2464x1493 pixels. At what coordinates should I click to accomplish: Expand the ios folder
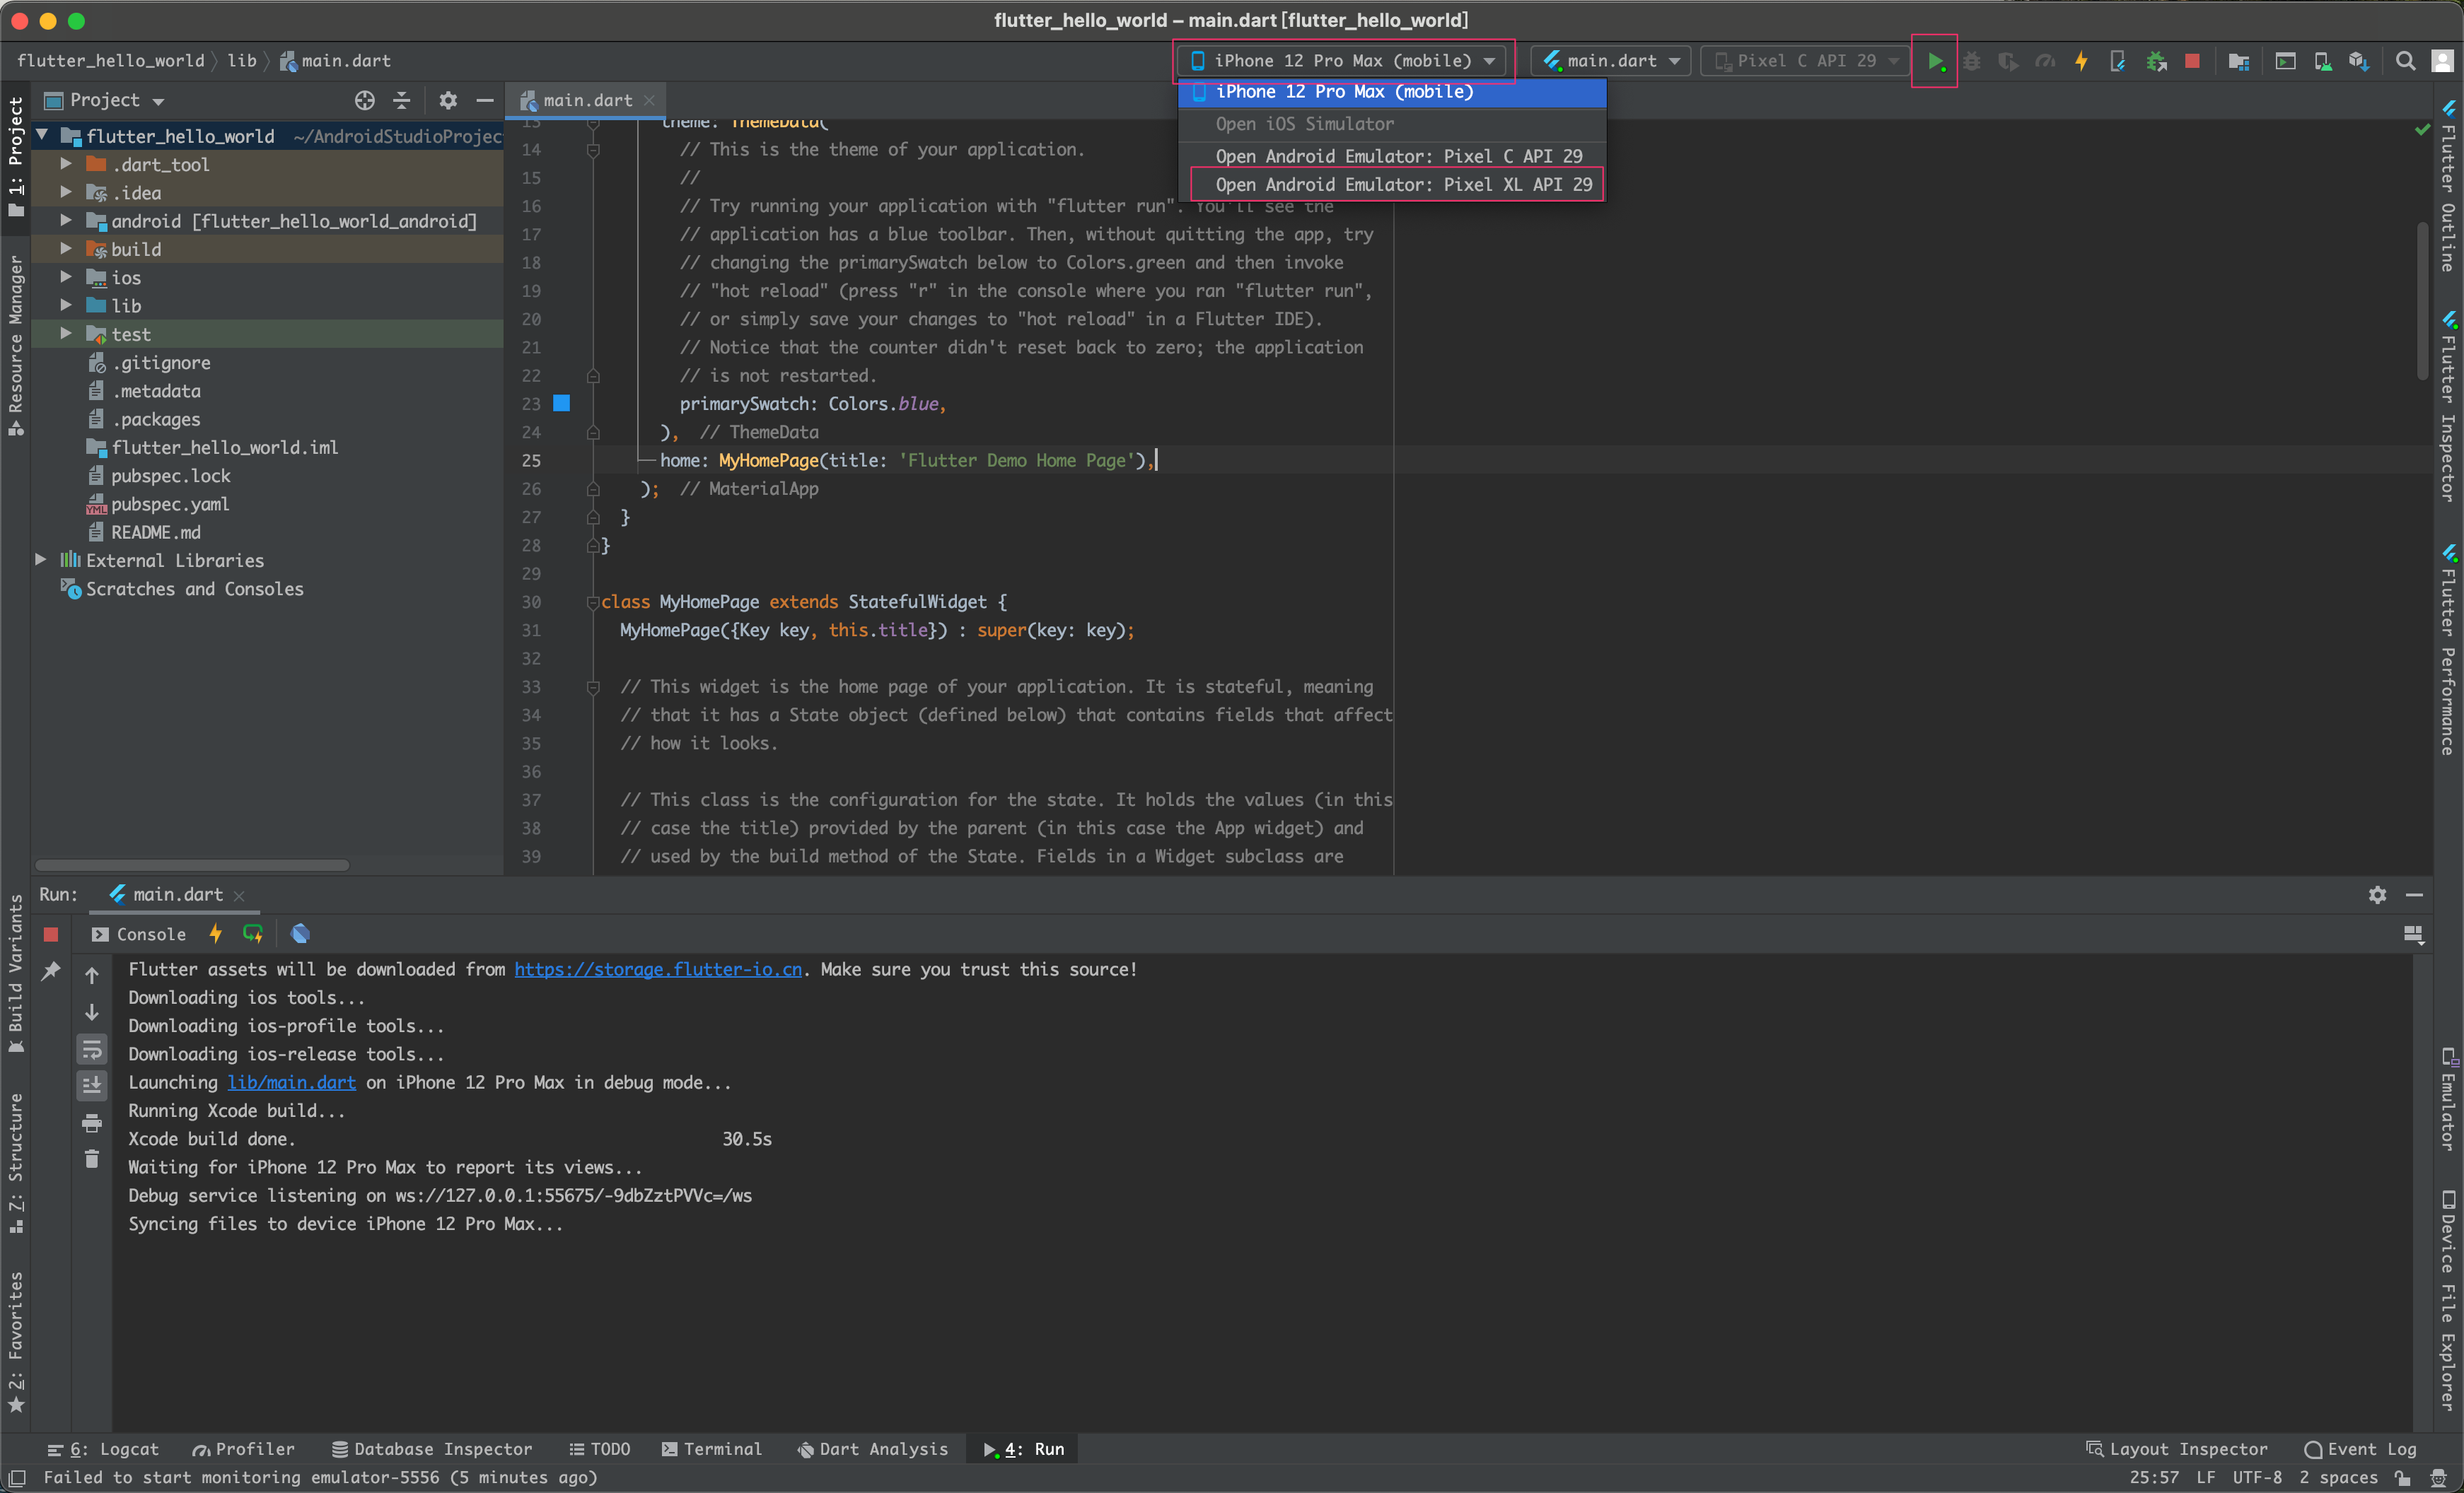(x=66, y=277)
